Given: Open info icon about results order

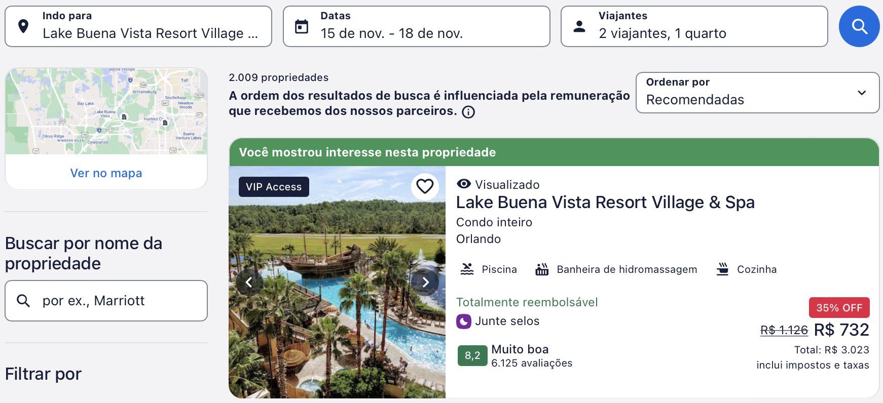Looking at the screenshot, I should (x=468, y=112).
